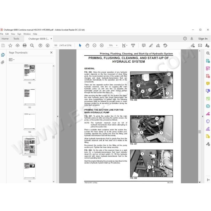Select the Challenger 680B document tab
The width and height of the screenshot is (211, 211).
(x=39, y=39)
